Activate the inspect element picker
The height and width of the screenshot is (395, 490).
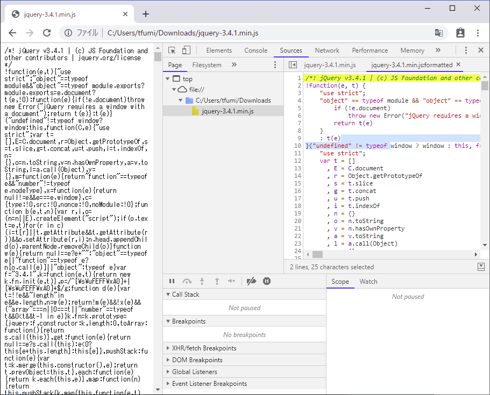coord(172,51)
